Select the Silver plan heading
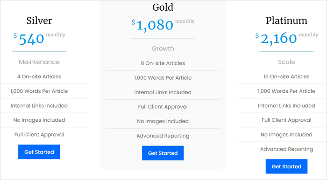This screenshot has width=327, height=180. coord(39,21)
